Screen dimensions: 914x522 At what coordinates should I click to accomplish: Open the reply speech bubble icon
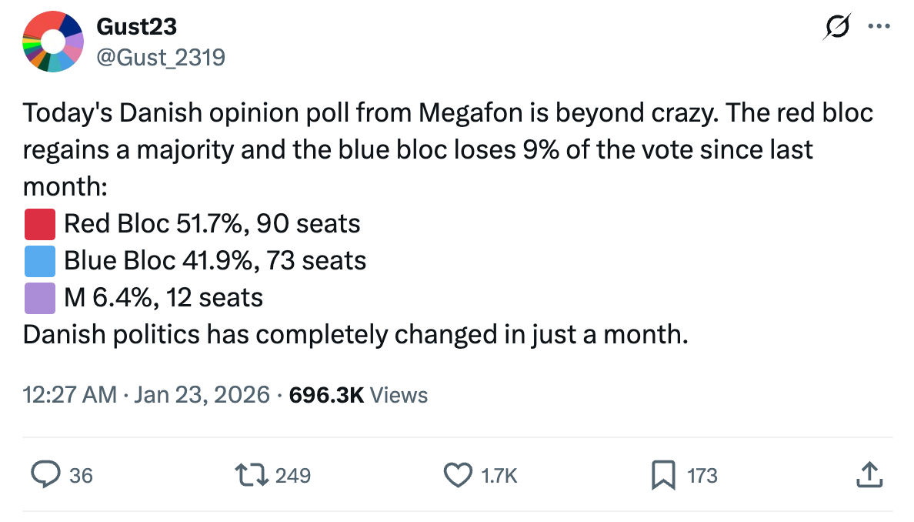point(45,475)
